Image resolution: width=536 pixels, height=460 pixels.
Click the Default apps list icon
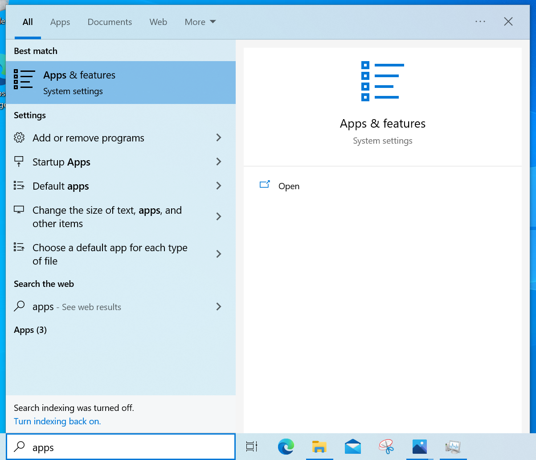(19, 186)
